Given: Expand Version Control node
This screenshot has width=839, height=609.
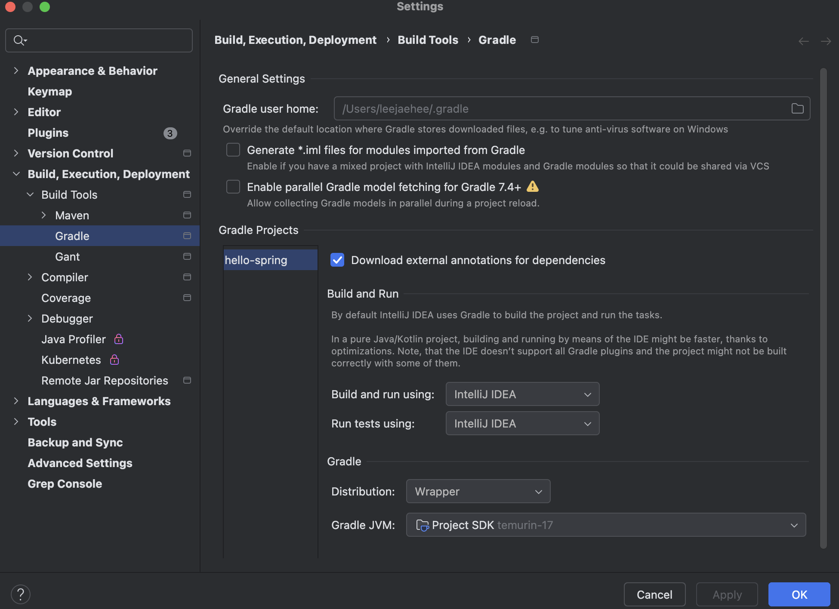Looking at the screenshot, I should coord(16,153).
